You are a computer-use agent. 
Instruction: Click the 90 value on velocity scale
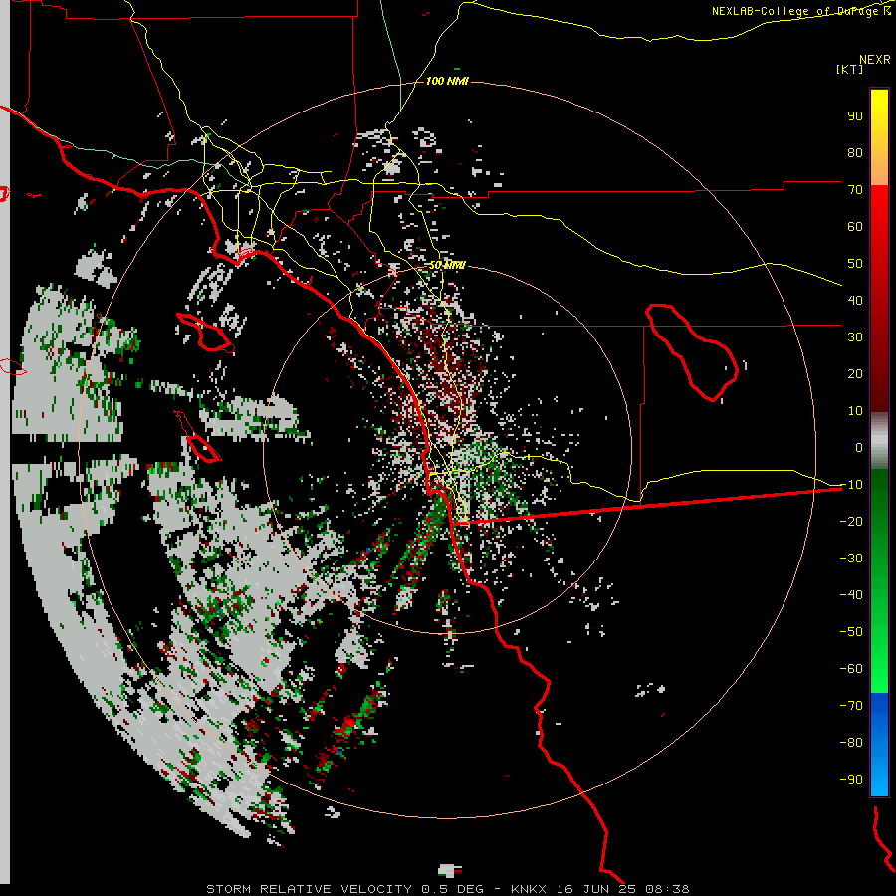pos(855,116)
